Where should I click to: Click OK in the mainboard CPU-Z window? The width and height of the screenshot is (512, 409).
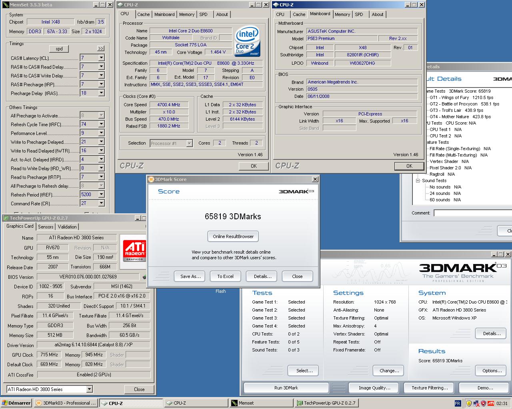409,166
